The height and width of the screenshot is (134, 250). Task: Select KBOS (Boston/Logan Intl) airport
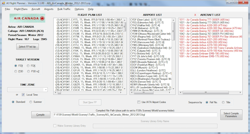(x=149, y=76)
